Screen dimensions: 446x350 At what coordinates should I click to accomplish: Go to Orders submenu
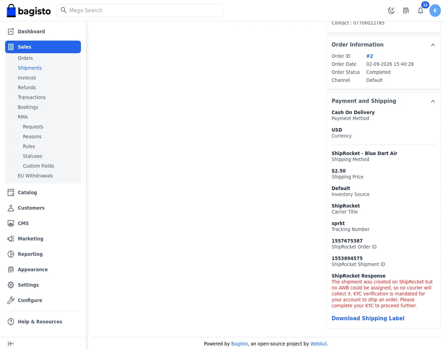point(25,58)
